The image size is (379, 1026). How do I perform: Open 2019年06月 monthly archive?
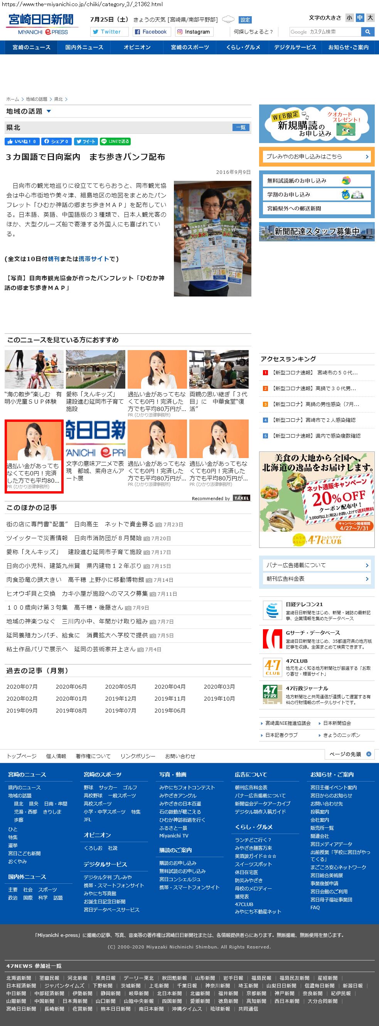[x=170, y=711]
